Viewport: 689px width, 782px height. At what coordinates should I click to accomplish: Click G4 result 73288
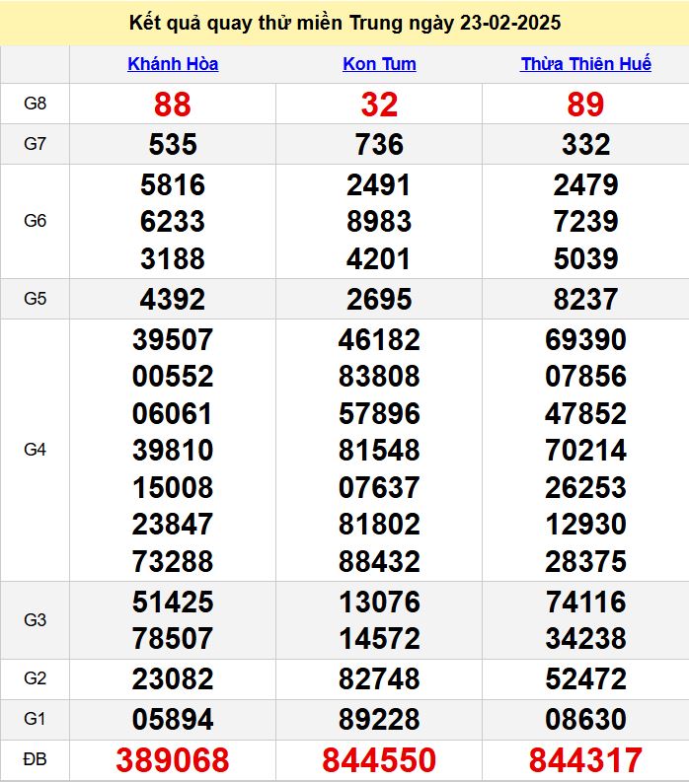(x=173, y=561)
